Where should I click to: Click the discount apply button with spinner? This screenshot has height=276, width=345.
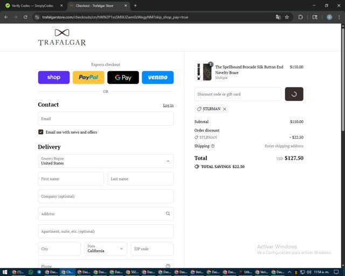coord(294,94)
